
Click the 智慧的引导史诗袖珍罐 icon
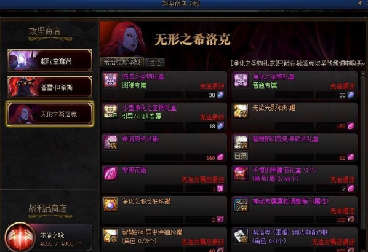111,235
